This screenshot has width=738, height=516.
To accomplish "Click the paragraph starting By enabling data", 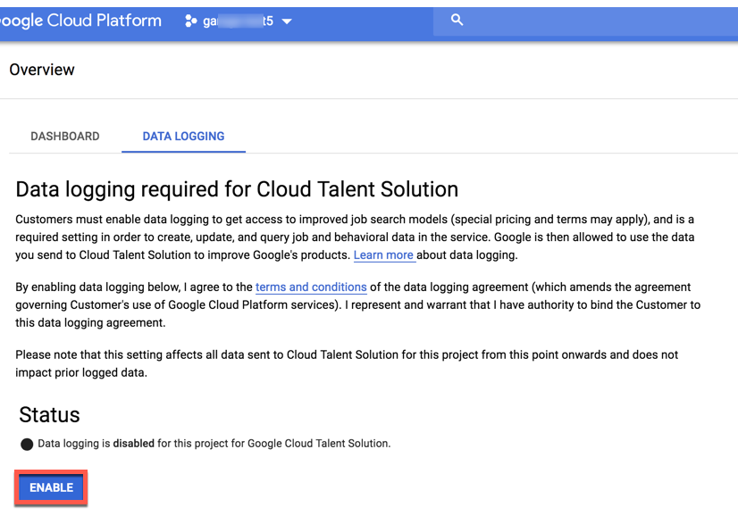I will [357, 304].
